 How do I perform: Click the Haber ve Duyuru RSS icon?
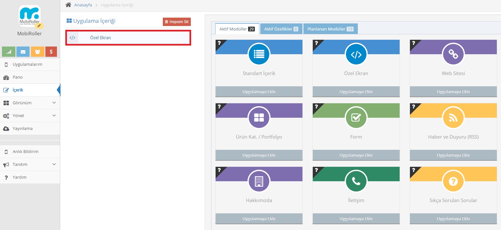tap(453, 118)
